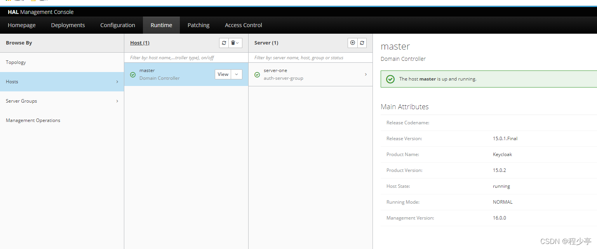
Task: Select master Domain Controller row
Action: (186, 74)
